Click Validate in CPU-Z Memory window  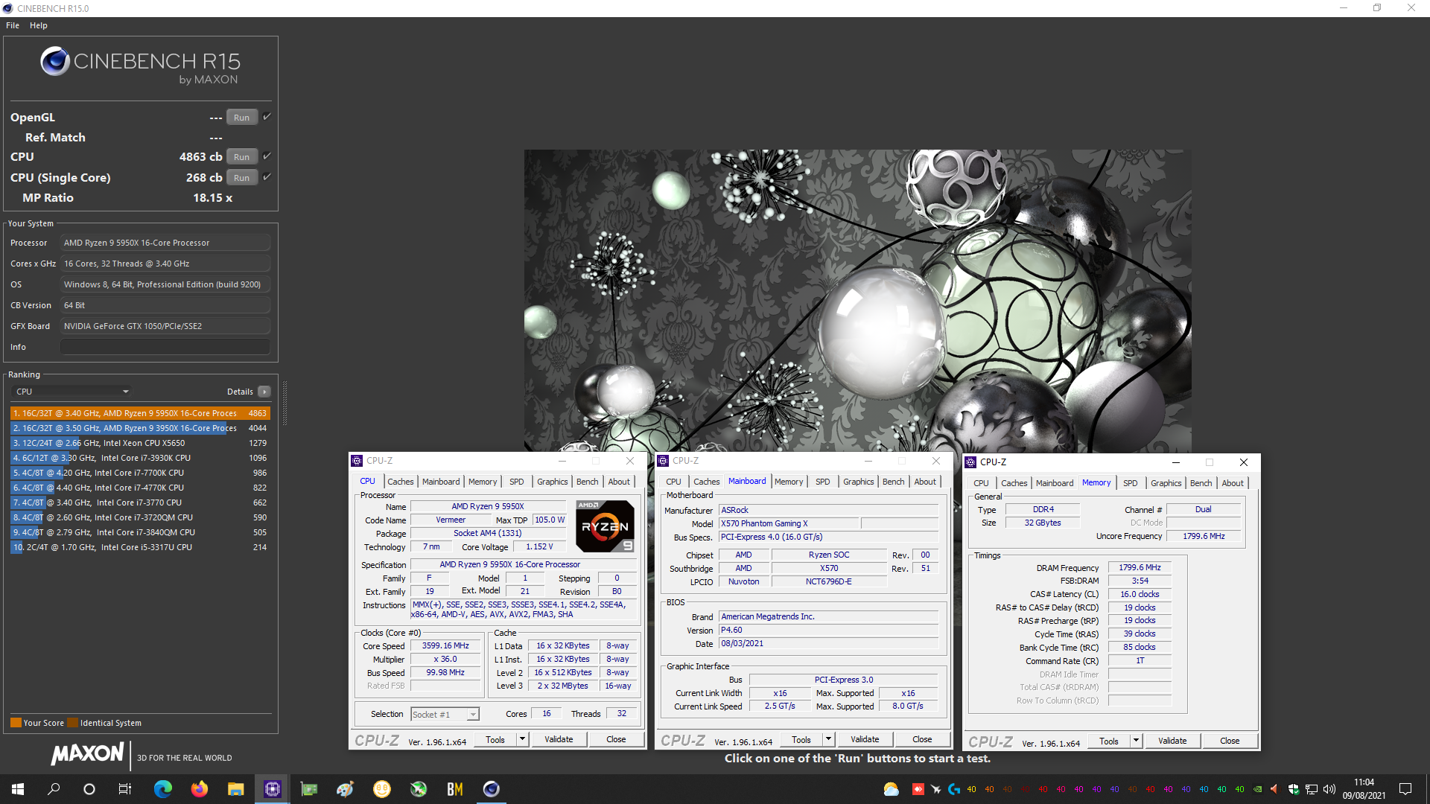[x=1172, y=741]
